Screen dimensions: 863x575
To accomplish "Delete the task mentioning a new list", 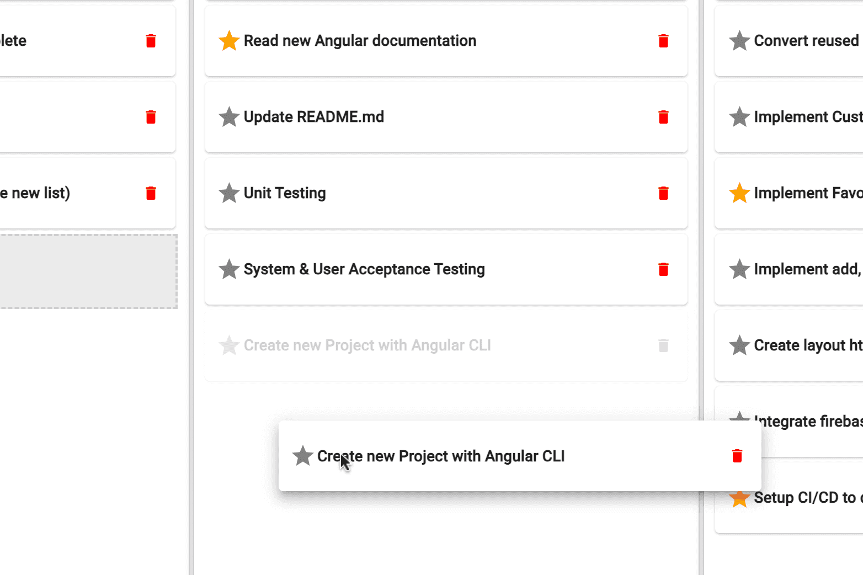I will [151, 193].
